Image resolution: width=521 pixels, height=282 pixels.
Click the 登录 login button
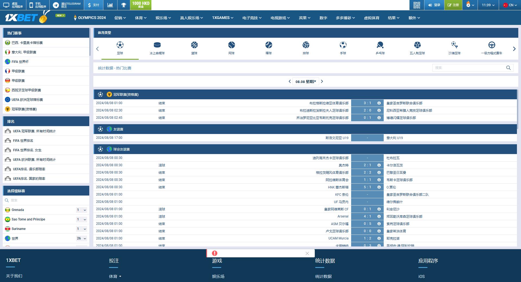click(434, 5)
